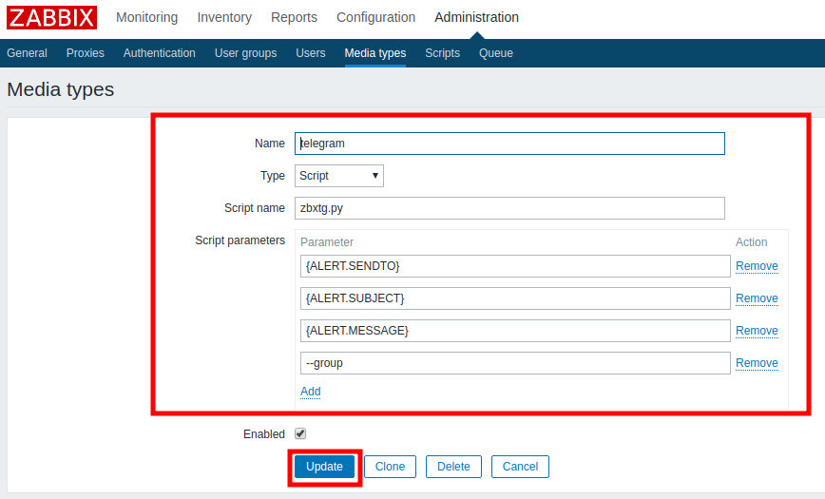Remove the {ALERT.SUBJECT} parameter
The height and width of the screenshot is (499, 825).
click(757, 298)
